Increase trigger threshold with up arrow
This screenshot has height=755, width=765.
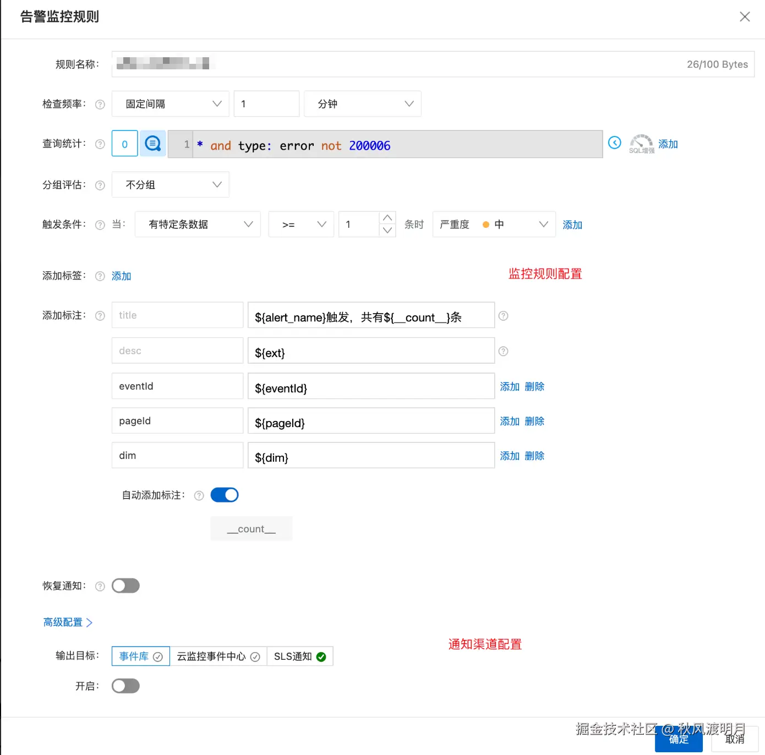[x=387, y=218]
